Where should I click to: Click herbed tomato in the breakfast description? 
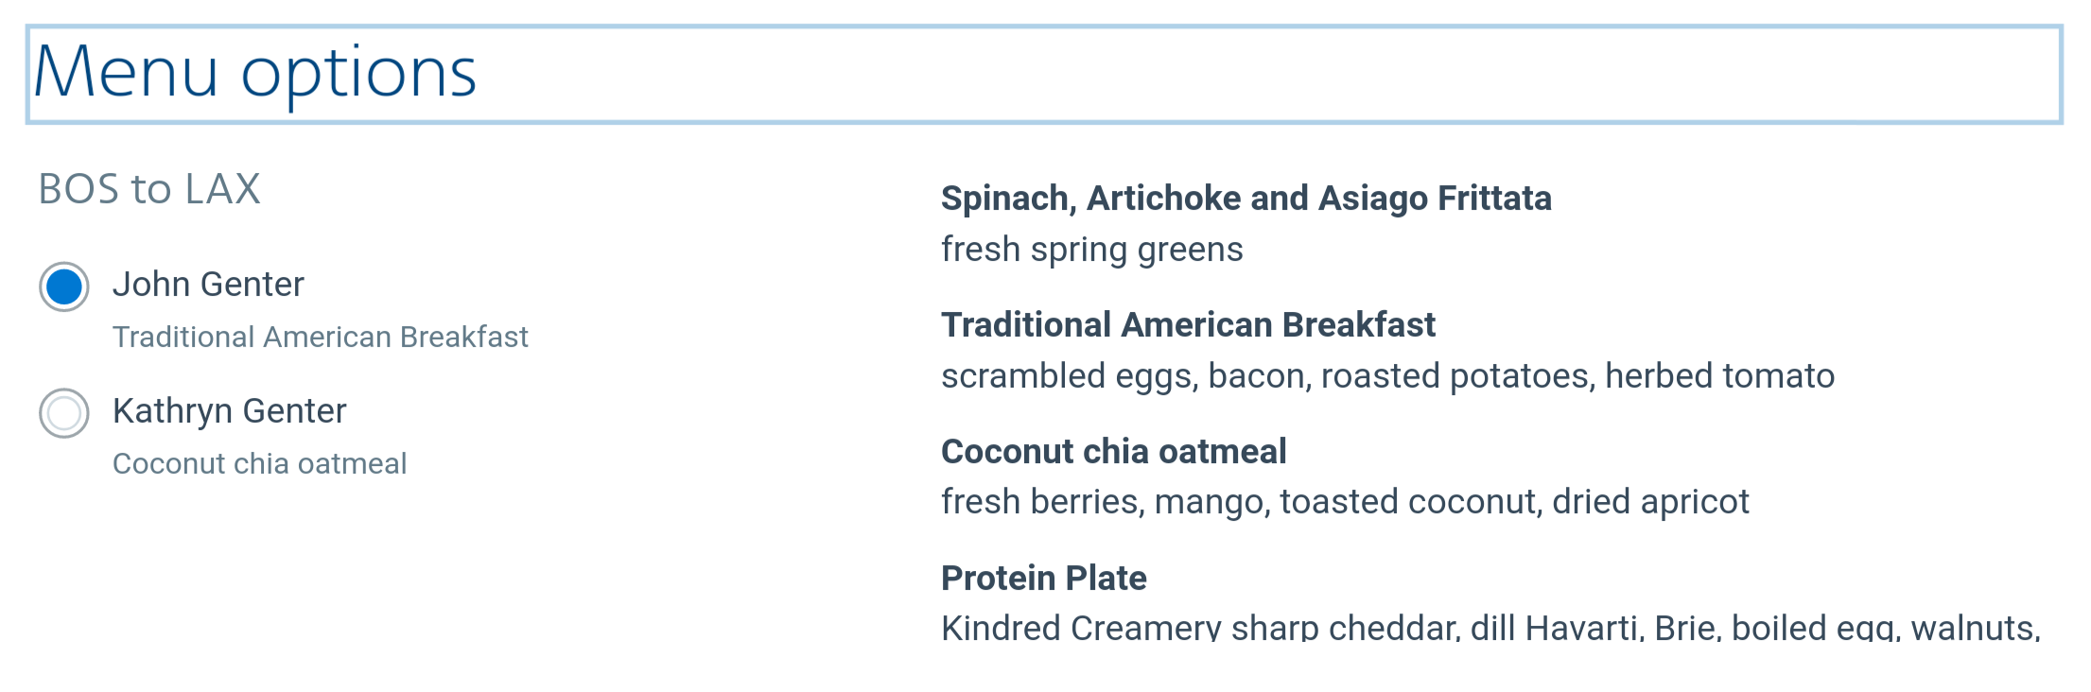click(1719, 376)
